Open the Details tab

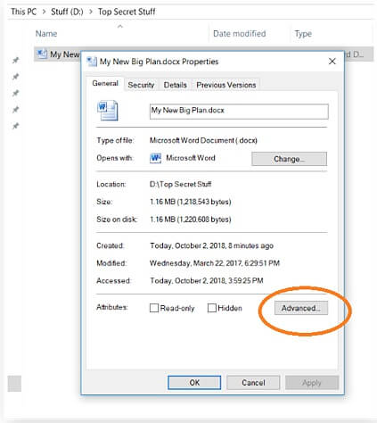[176, 85]
